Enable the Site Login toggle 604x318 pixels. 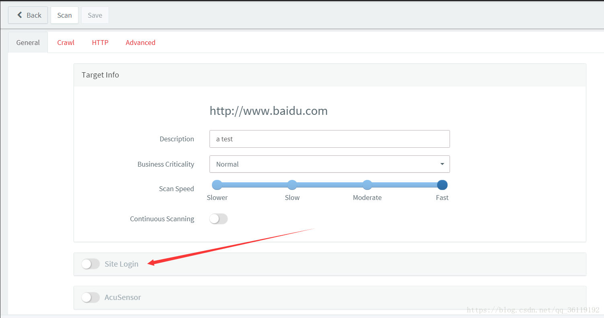pos(90,264)
